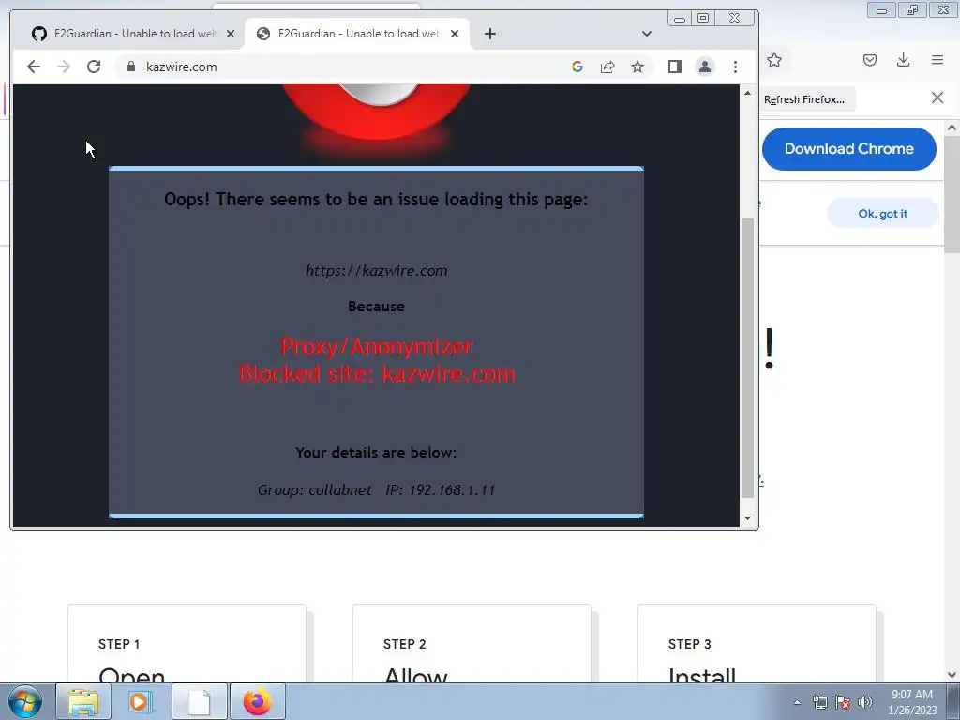Go back using Chrome's back arrow
This screenshot has width=960, height=720.
click(34, 67)
